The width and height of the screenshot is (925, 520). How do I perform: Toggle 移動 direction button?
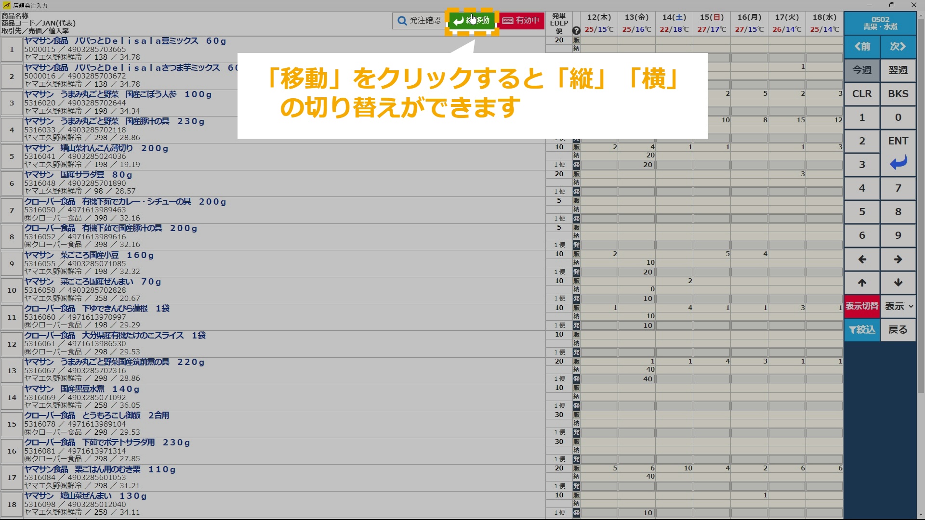472,21
